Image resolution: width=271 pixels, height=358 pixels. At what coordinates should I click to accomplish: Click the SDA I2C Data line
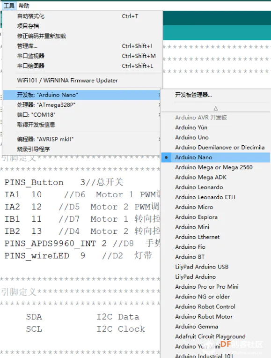tap(82, 317)
